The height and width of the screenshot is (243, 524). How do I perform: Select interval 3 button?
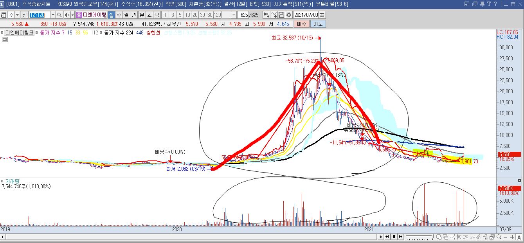tap(173, 15)
